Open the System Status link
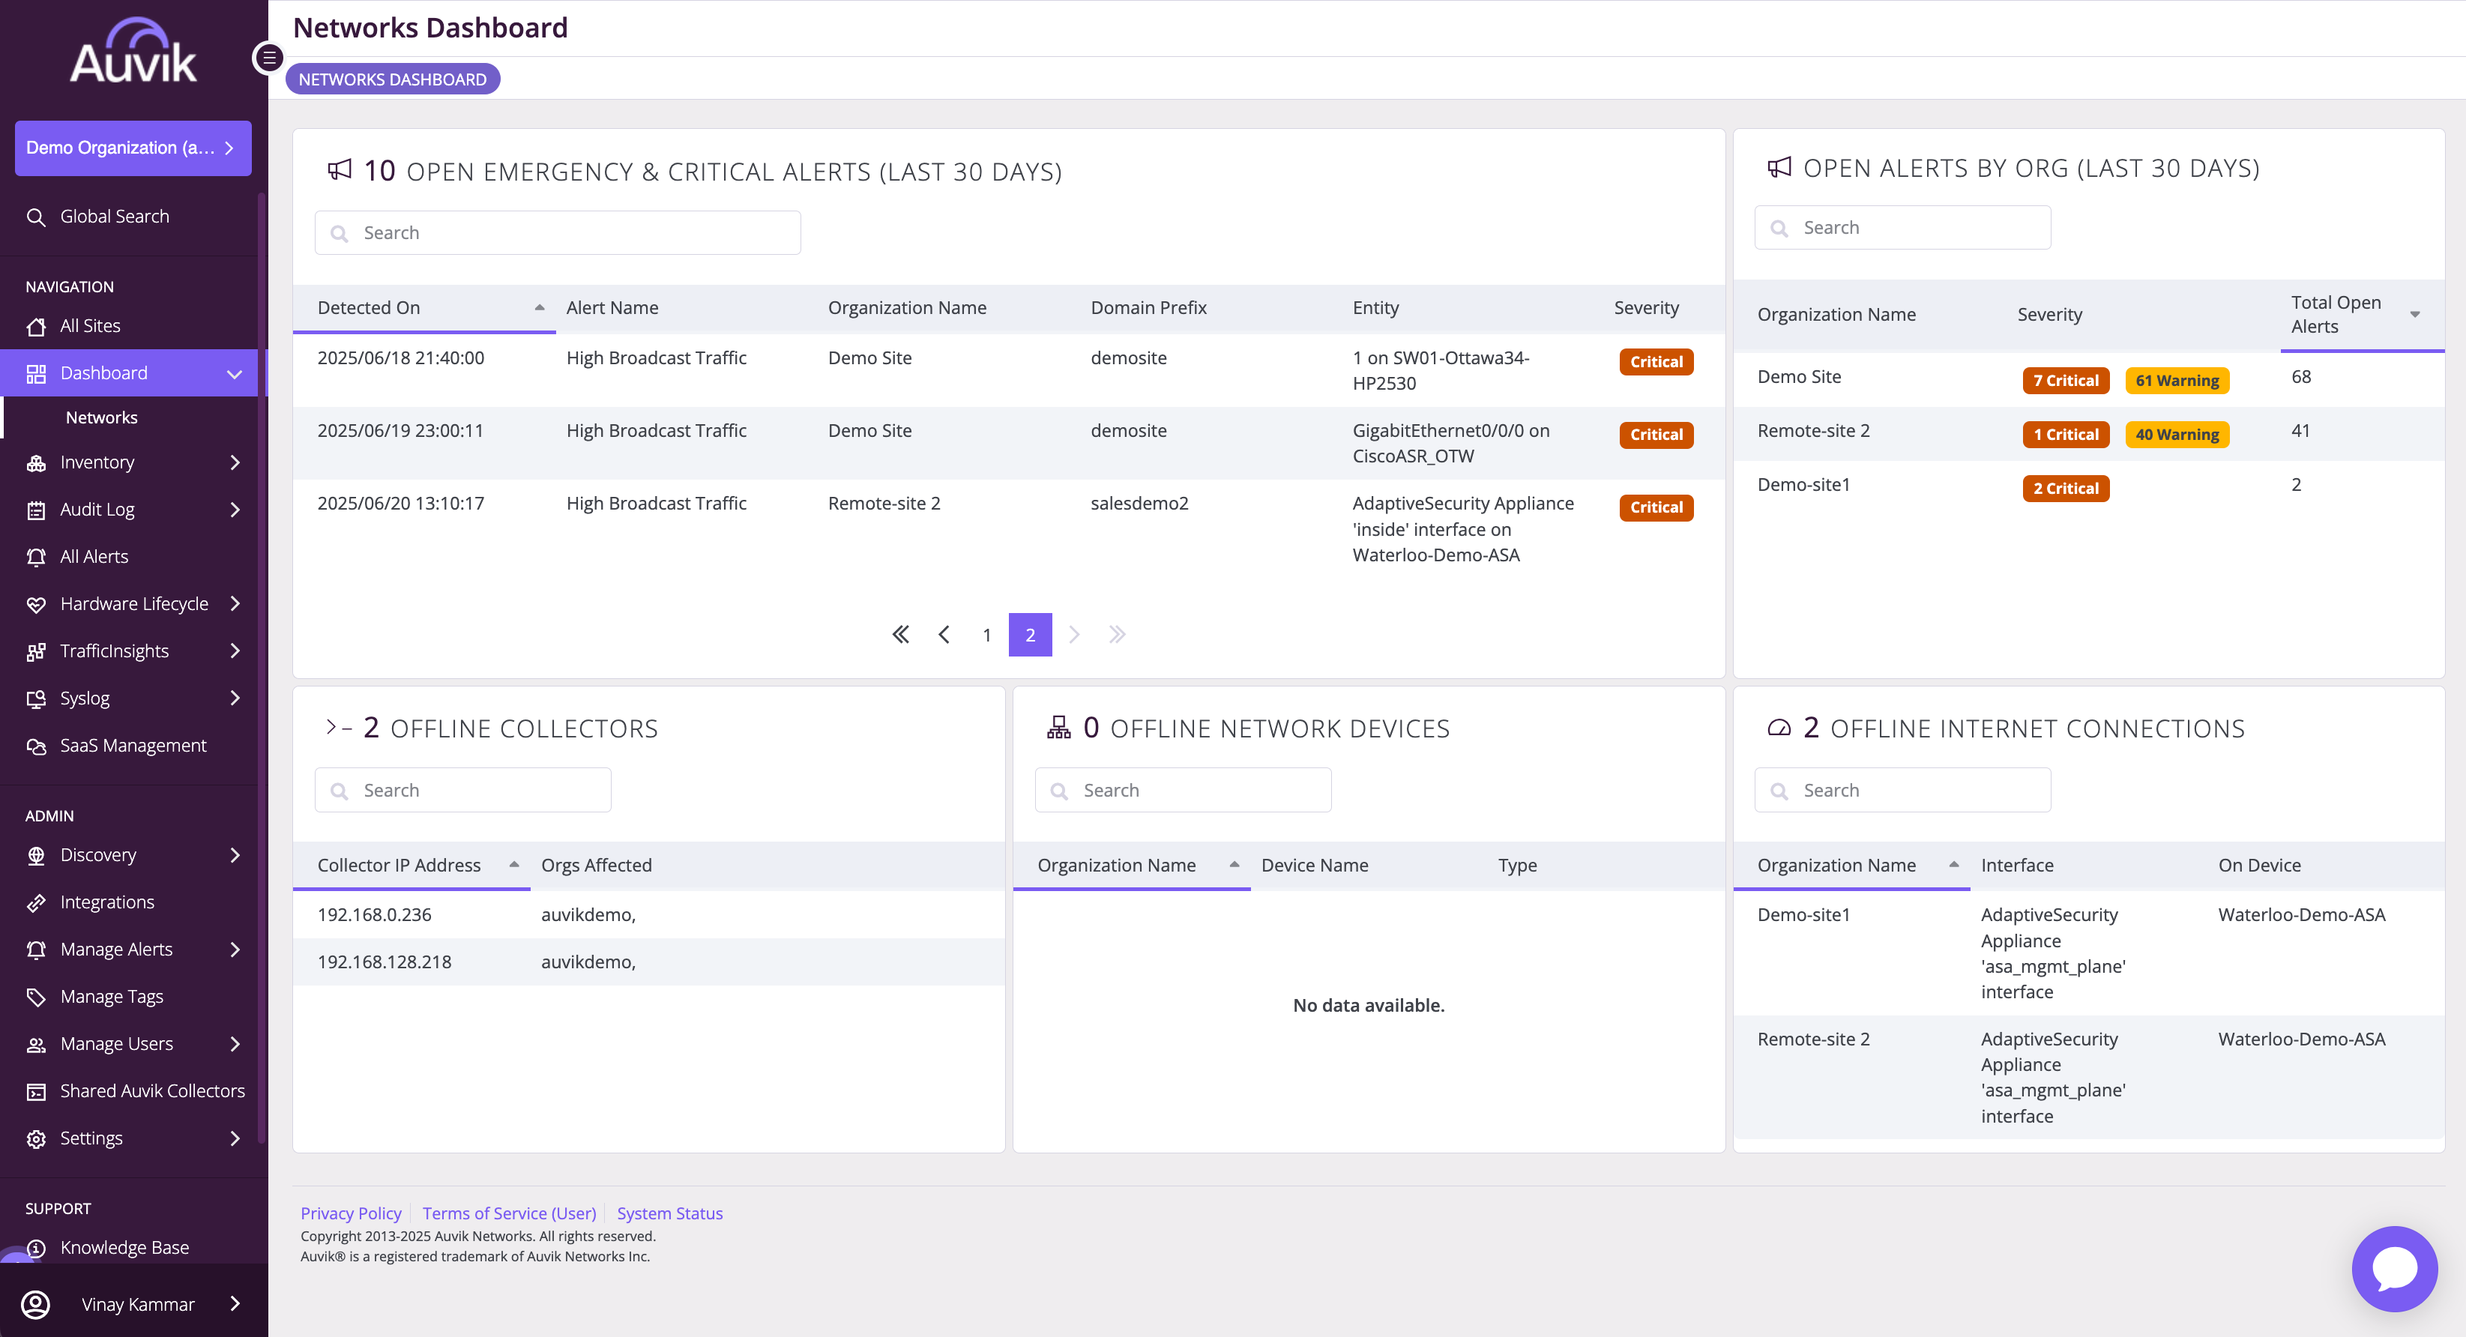 point(670,1213)
